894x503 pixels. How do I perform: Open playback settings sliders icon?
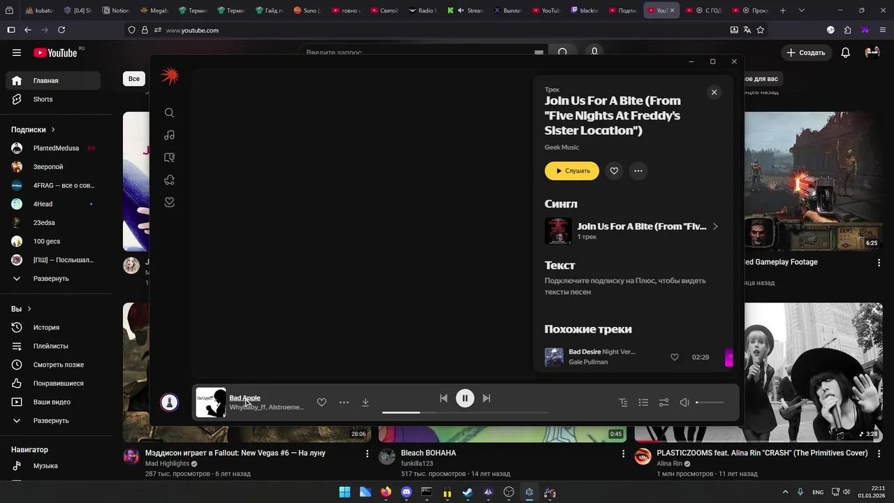click(x=664, y=402)
